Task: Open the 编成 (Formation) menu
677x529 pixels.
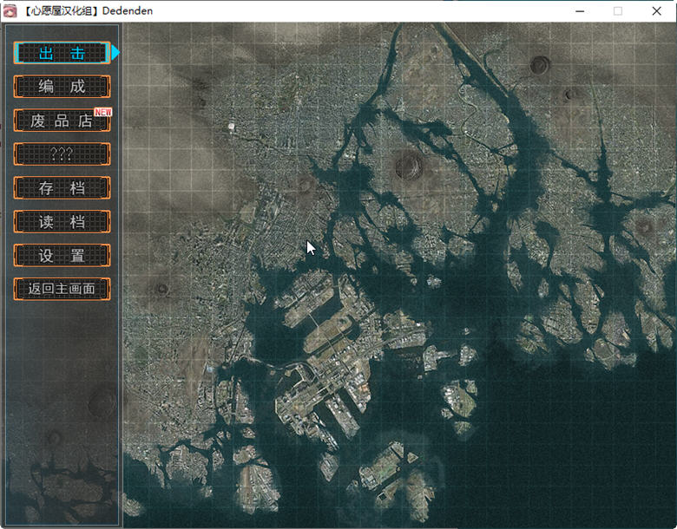Action: pyautogui.click(x=62, y=87)
